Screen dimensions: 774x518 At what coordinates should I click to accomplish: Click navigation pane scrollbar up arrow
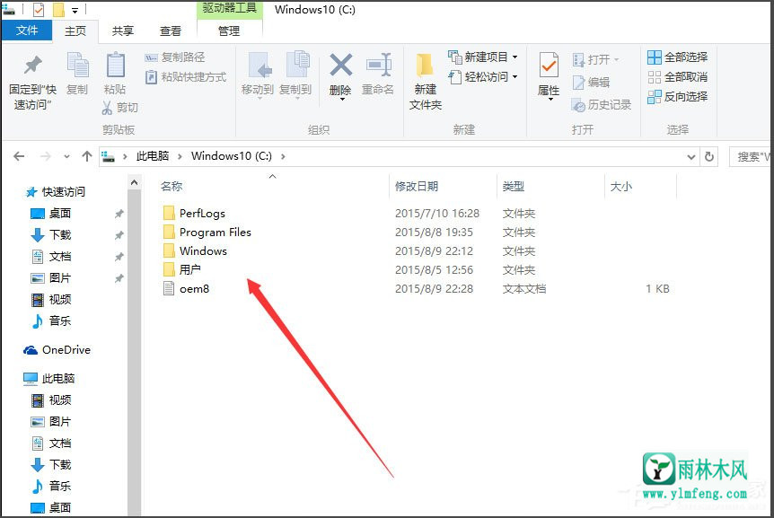135,182
